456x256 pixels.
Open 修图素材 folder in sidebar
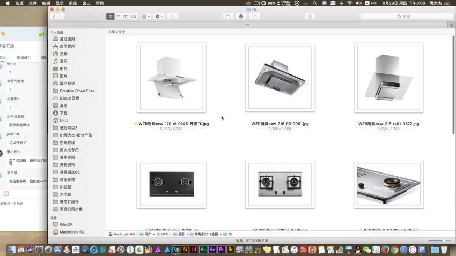[67, 179]
